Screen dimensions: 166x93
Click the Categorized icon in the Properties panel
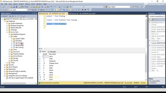point(150,20)
